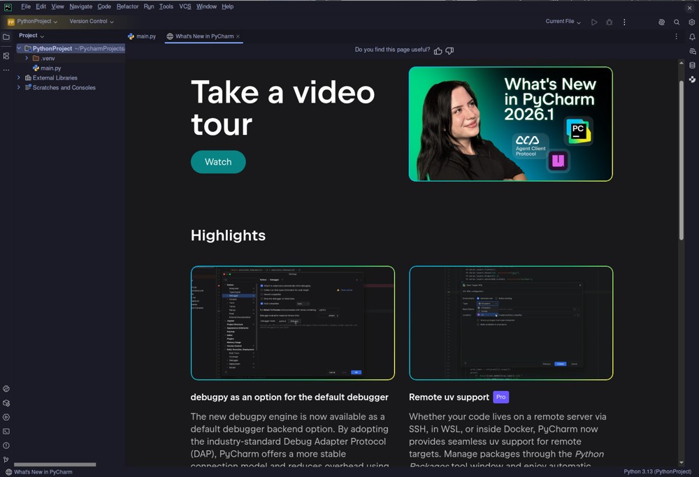
Task: Click the thumbs up feedback icon
Action: click(438, 51)
